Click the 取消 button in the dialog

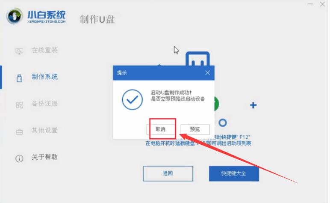pos(161,129)
